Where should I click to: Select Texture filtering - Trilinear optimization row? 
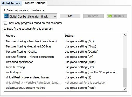point(63,57)
